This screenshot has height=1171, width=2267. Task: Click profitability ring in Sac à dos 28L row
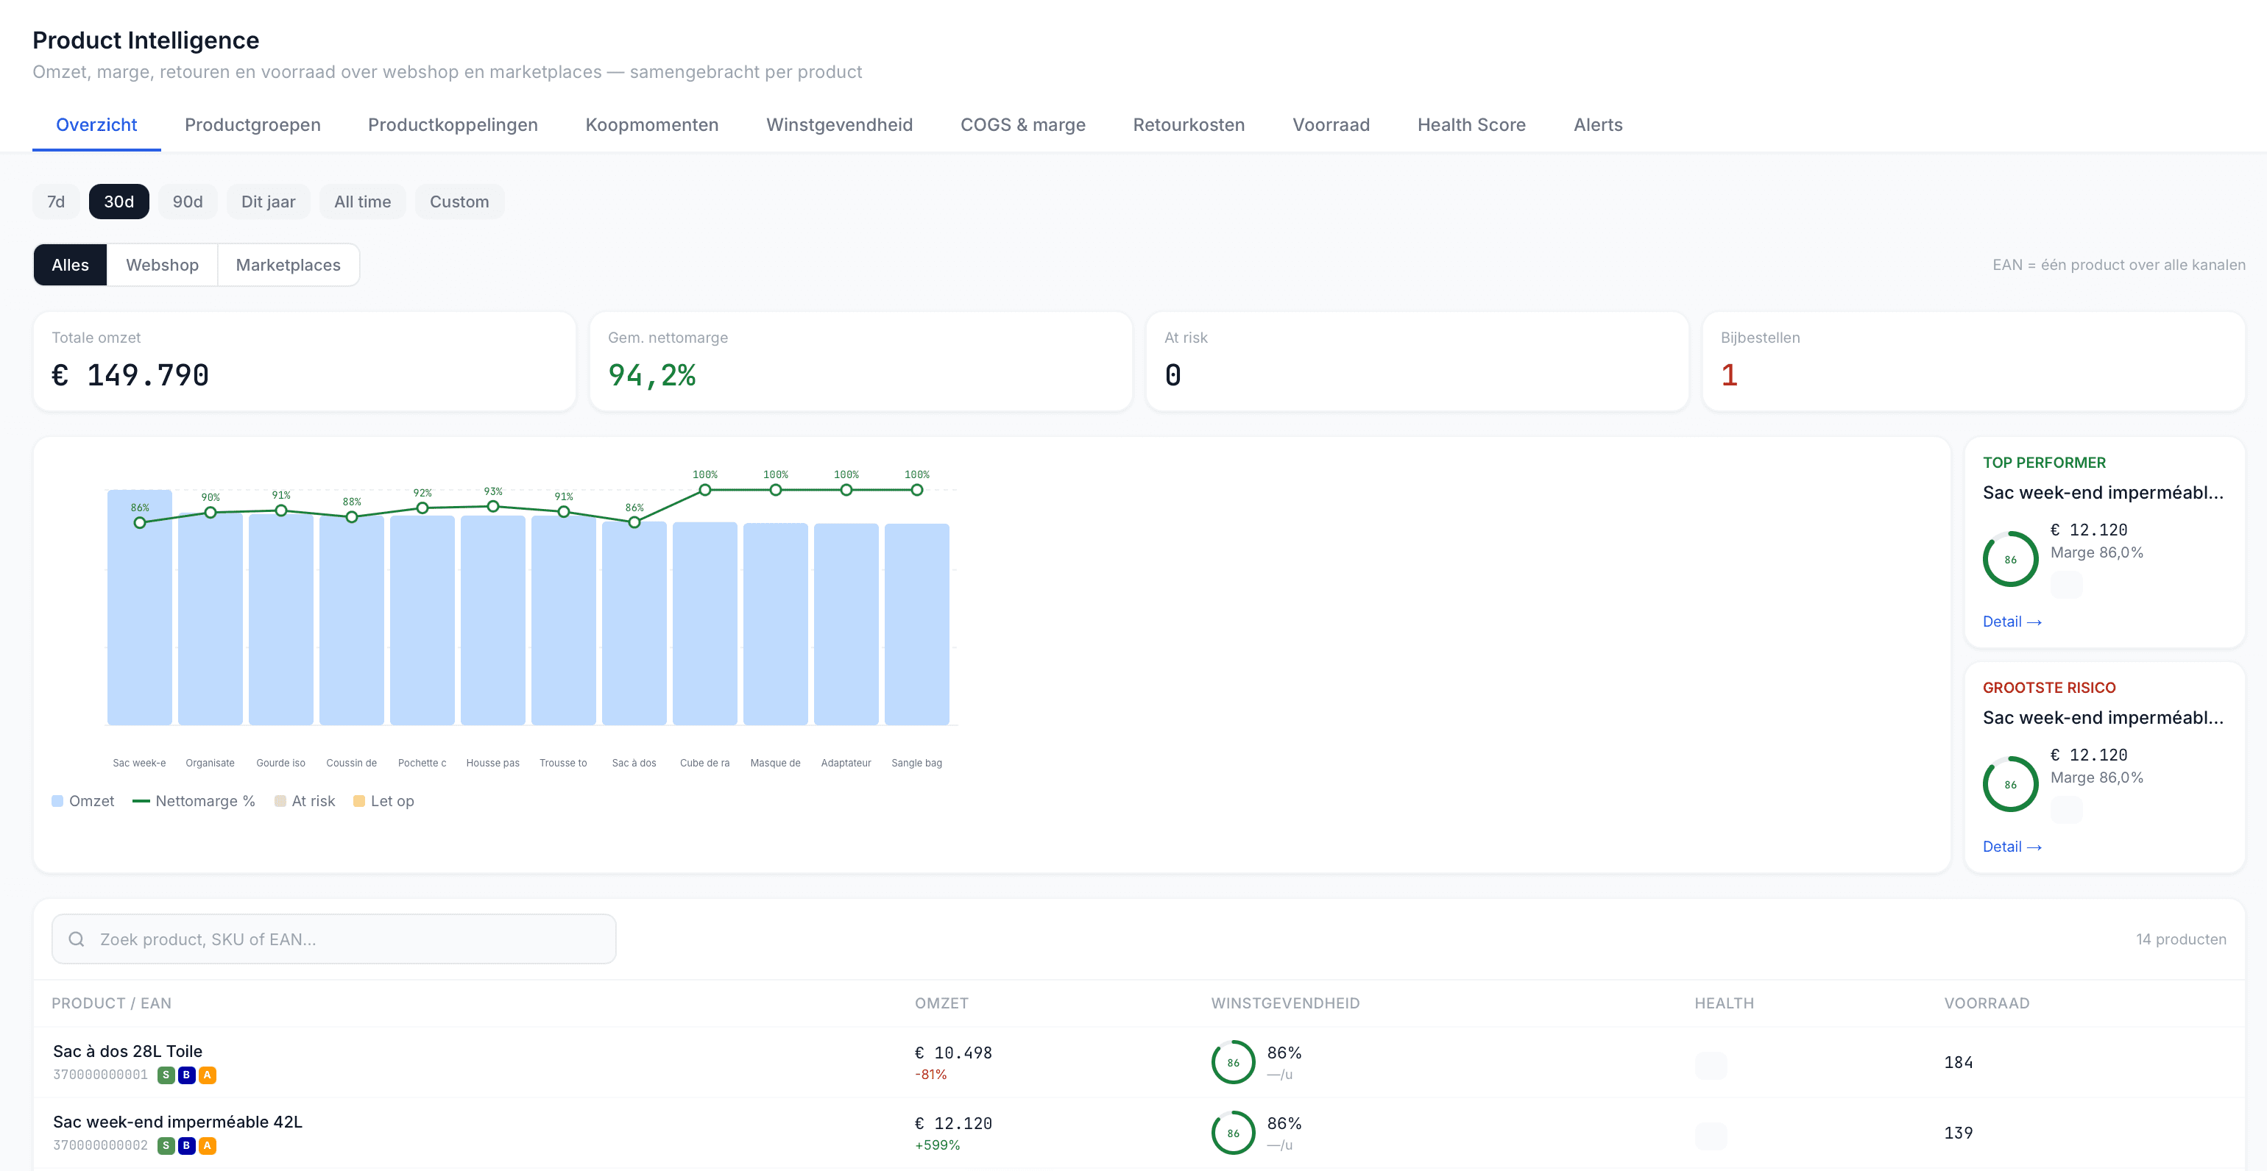(x=1233, y=1062)
